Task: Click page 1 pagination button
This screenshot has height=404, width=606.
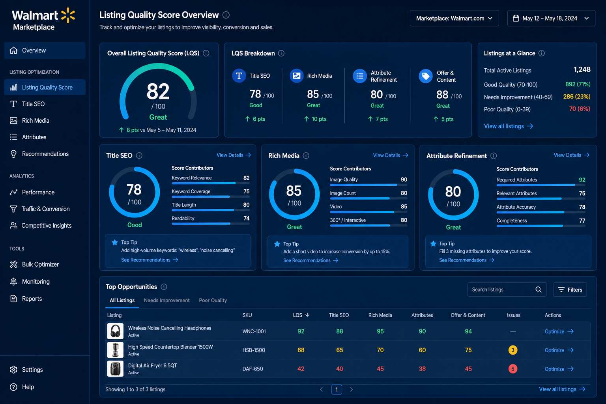Action: [x=337, y=389]
